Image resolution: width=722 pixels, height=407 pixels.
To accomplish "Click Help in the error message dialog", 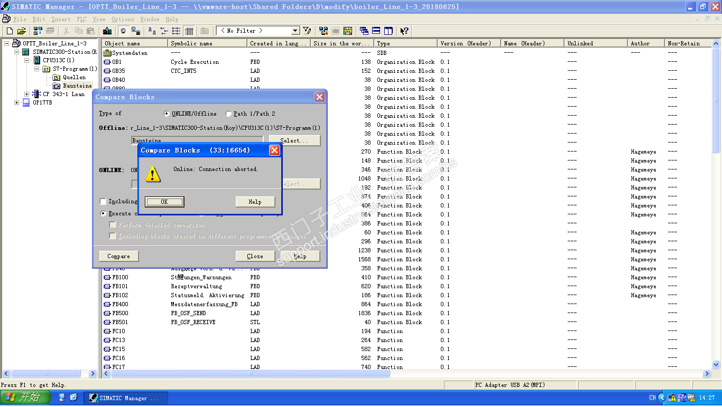I will click(x=255, y=202).
